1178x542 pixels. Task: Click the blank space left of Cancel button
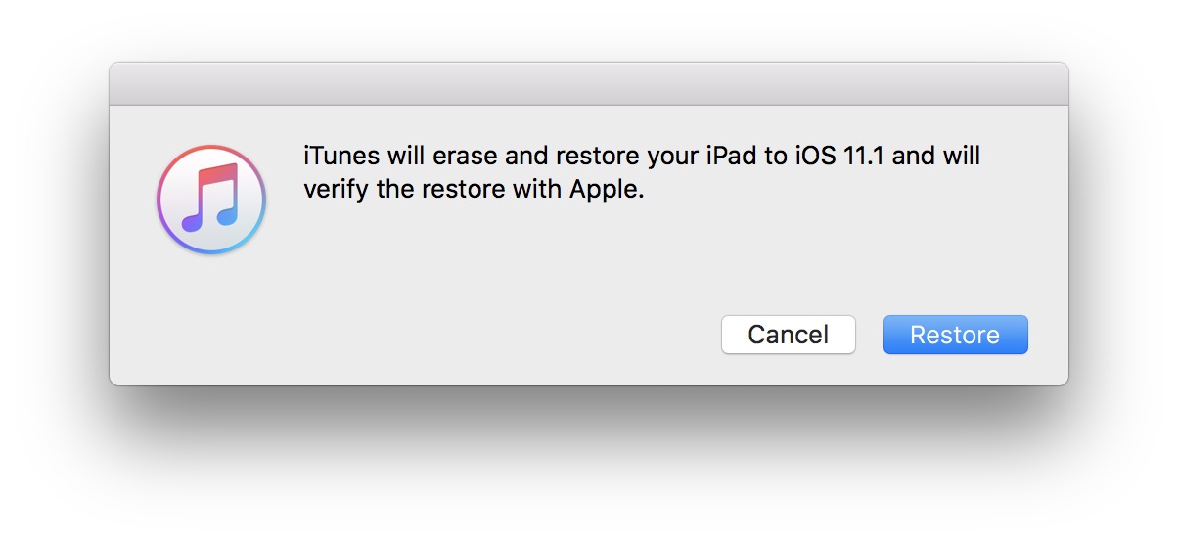click(x=489, y=335)
